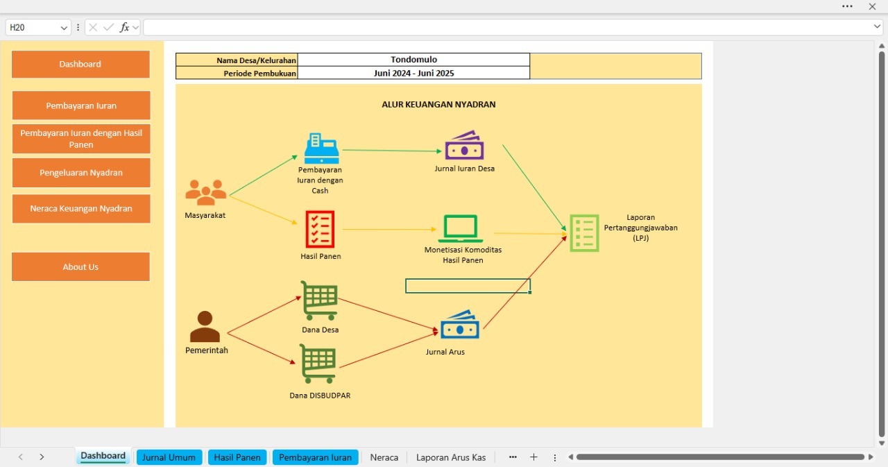Open the Laporan Arus Kas sheet tab
Image resolution: width=888 pixels, height=467 pixels.
point(450,457)
